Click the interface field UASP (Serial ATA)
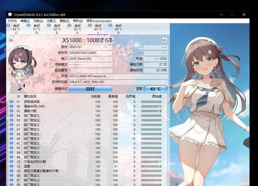 [90, 59]
